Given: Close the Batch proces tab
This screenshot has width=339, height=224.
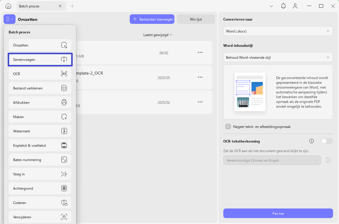Looking at the screenshot, I should pyautogui.click(x=60, y=6).
